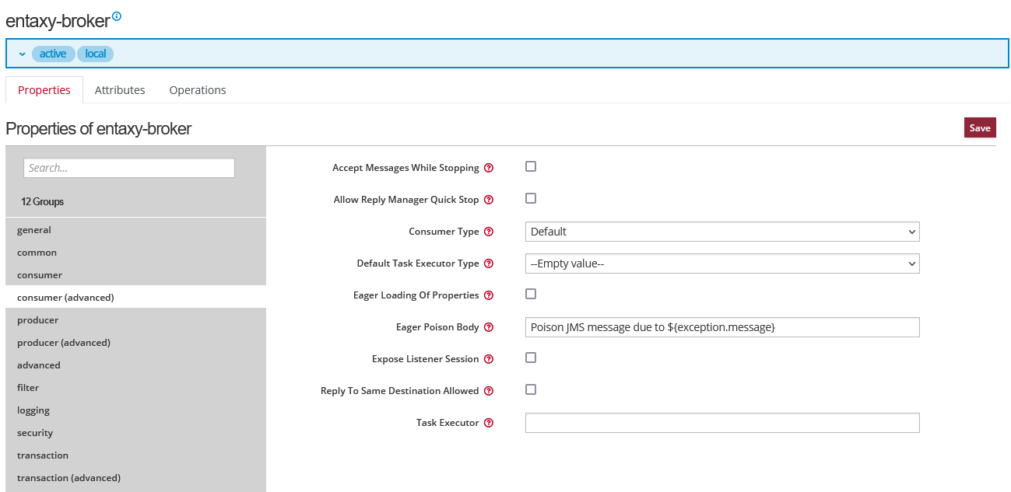Click the info icon beside entaxy-broker title
The width and height of the screenshot is (1011, 492).
pos(117,16)
